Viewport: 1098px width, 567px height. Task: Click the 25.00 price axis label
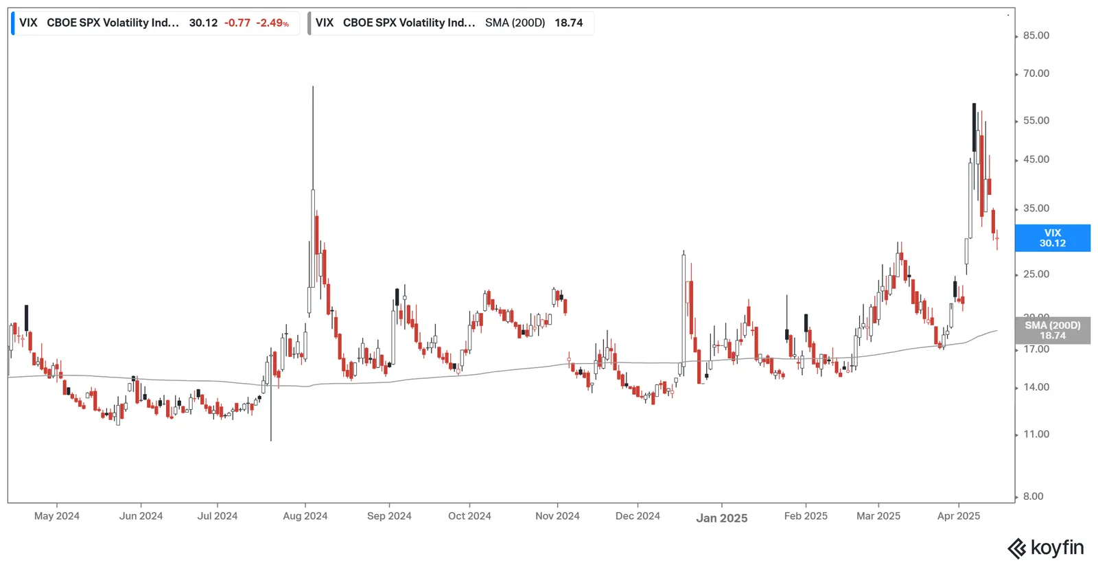click(x=1036, y=275)
